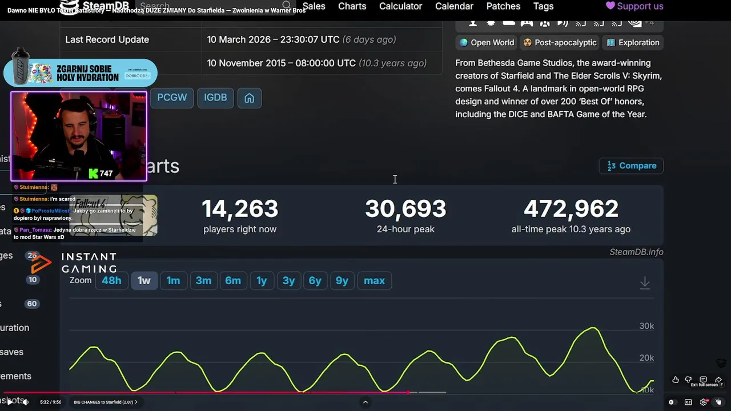This screenshot has width=731, height=411.
Task: Click the radiation icon on Post-apocalyptic tag
Action: (x=528, y=43)
